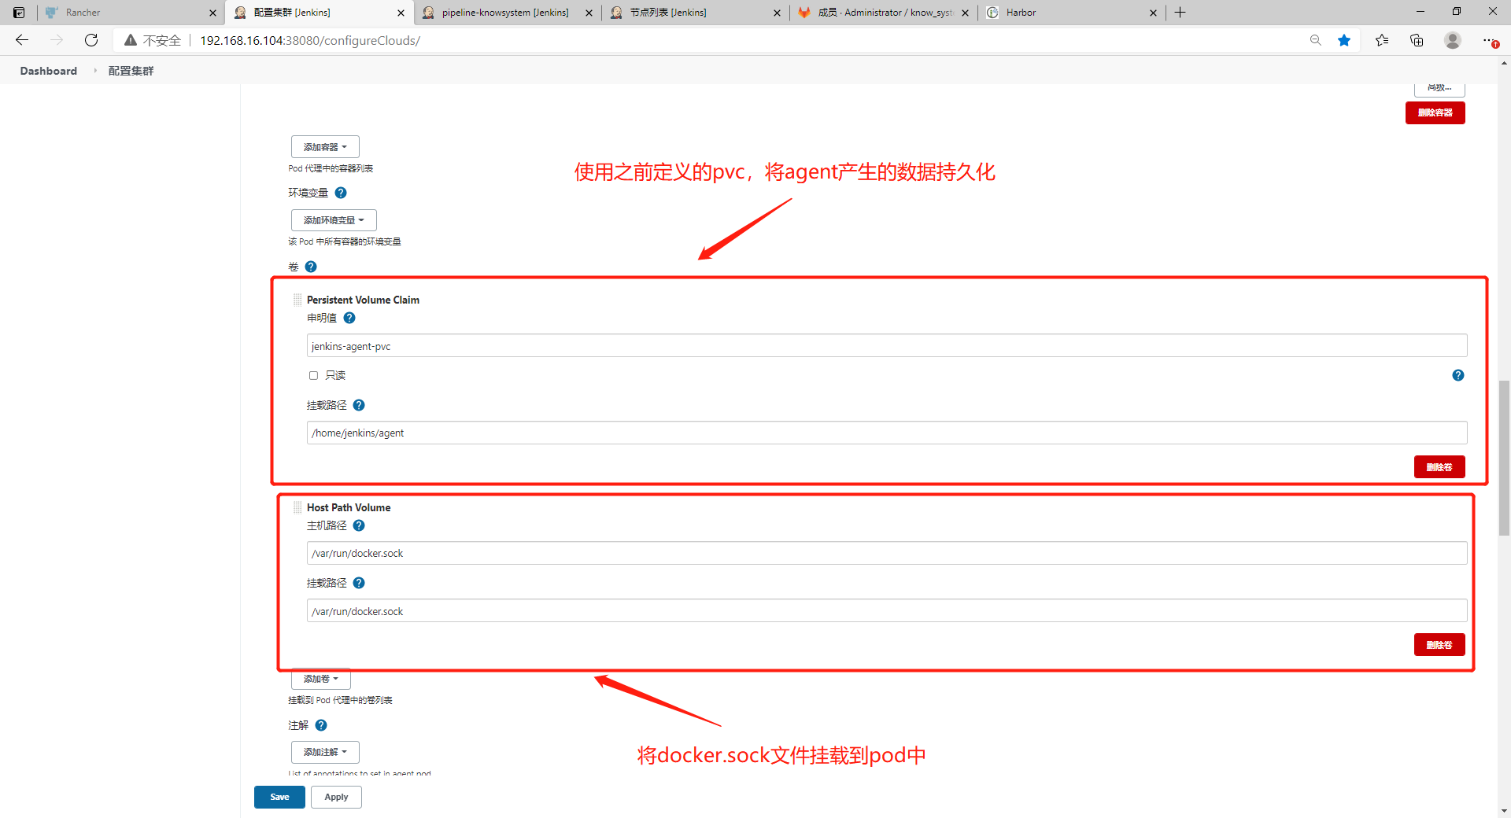Viewport: 1511px width, 818px height.
Task: Grab the Host Path Volume drag handle
Action: tap(297, 507)
